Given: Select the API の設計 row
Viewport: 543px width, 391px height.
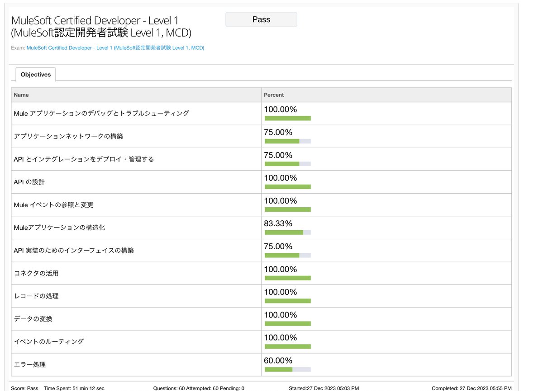Looking at the screenshot, I should tap(261, 182).
